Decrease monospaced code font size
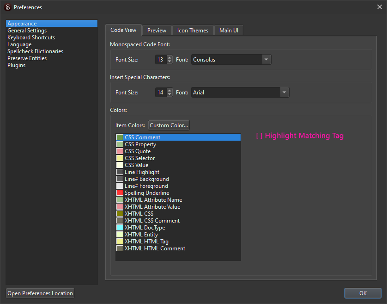Viewport: 387px width, 304px height. pyautogui.click(x=169, y=62)
